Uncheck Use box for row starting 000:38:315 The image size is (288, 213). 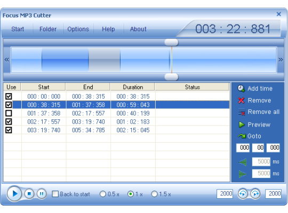click(x=9, y=105)
